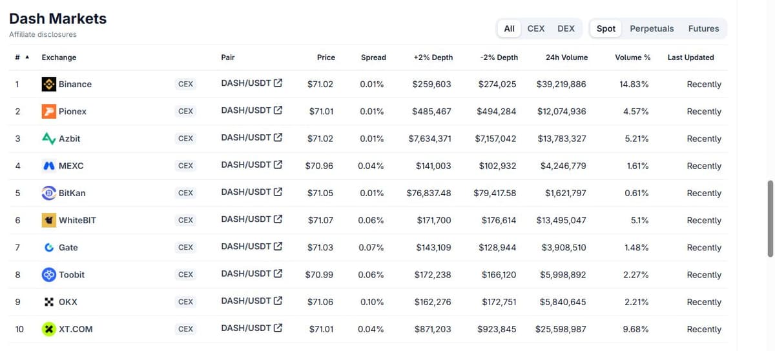This screenshot has height=351, width=775.
Task: Open external link icon in MEXC pair
Action: (278, 165)
